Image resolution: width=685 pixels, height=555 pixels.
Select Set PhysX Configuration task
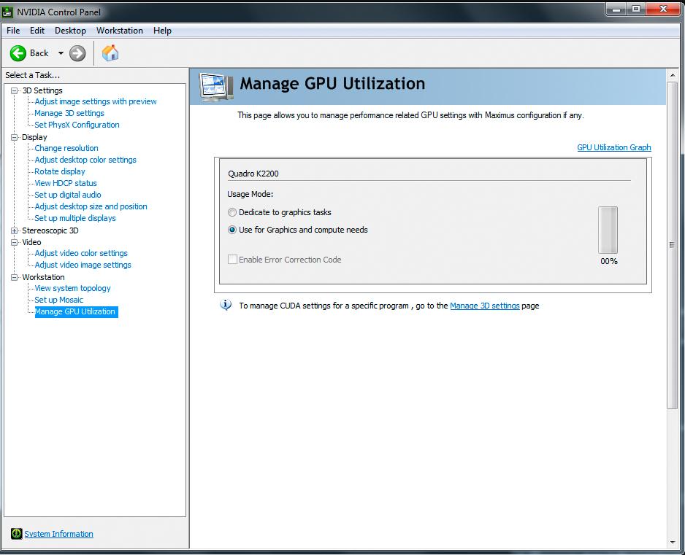coord(77,125)
